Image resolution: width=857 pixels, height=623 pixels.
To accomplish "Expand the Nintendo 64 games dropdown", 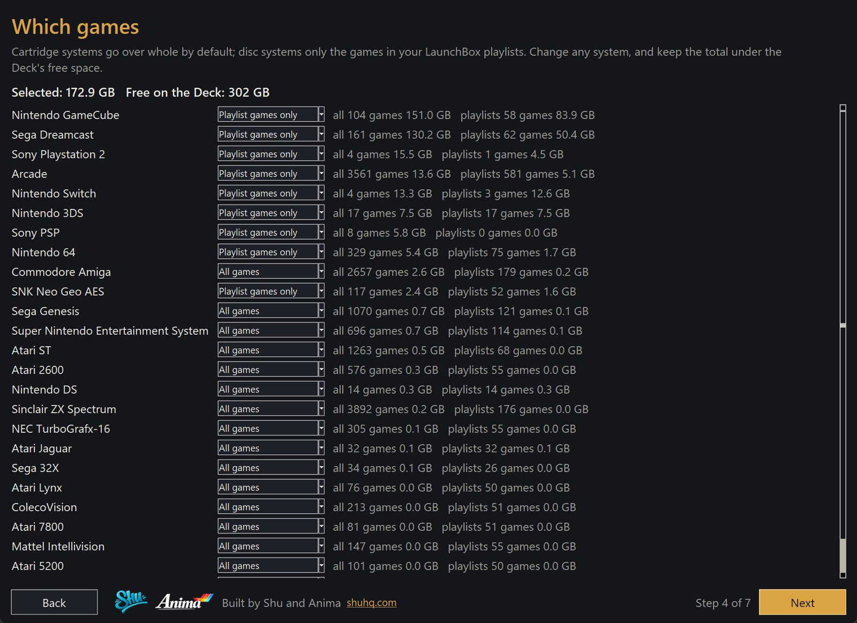I will pos(271,252).
